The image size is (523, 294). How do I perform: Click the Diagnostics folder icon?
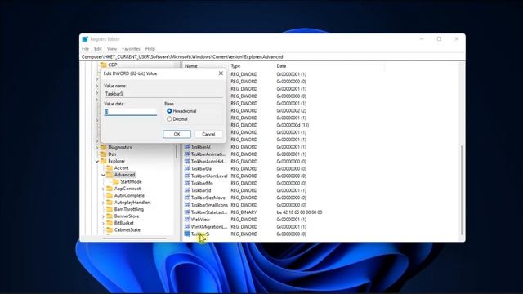pos(104,147)
